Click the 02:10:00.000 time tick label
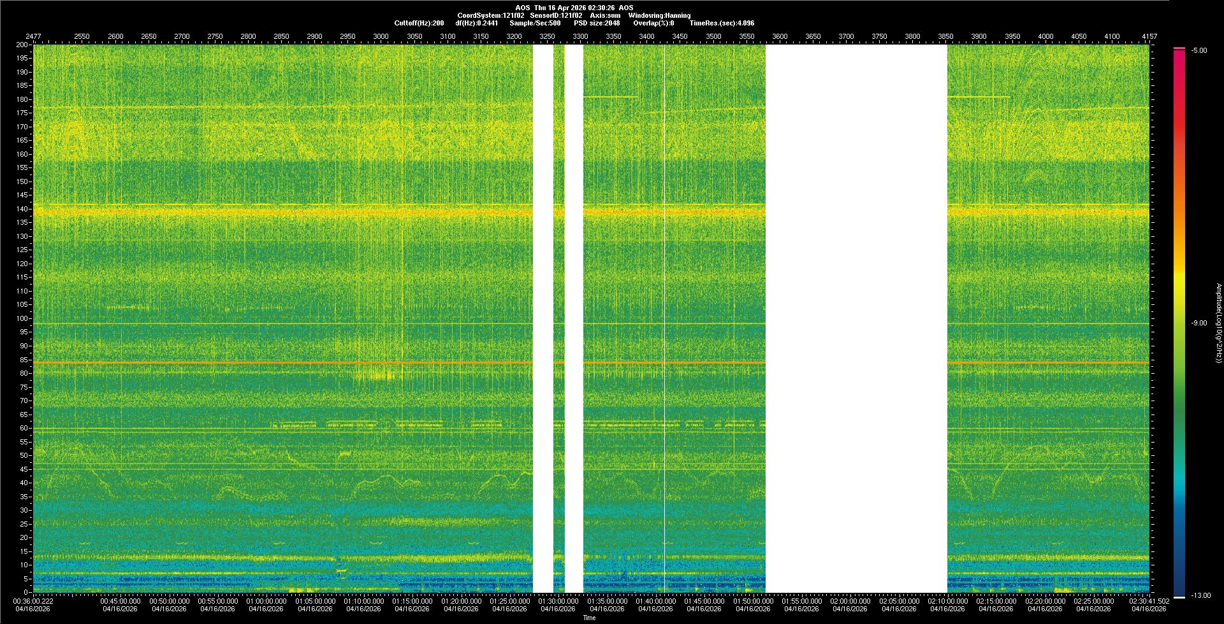The width and height of the screenshot is (1224, 624). click(947, 601)
